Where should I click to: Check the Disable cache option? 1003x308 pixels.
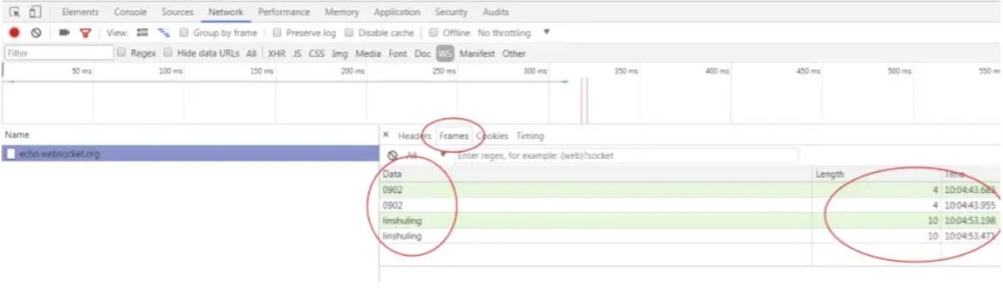point(350,33)
